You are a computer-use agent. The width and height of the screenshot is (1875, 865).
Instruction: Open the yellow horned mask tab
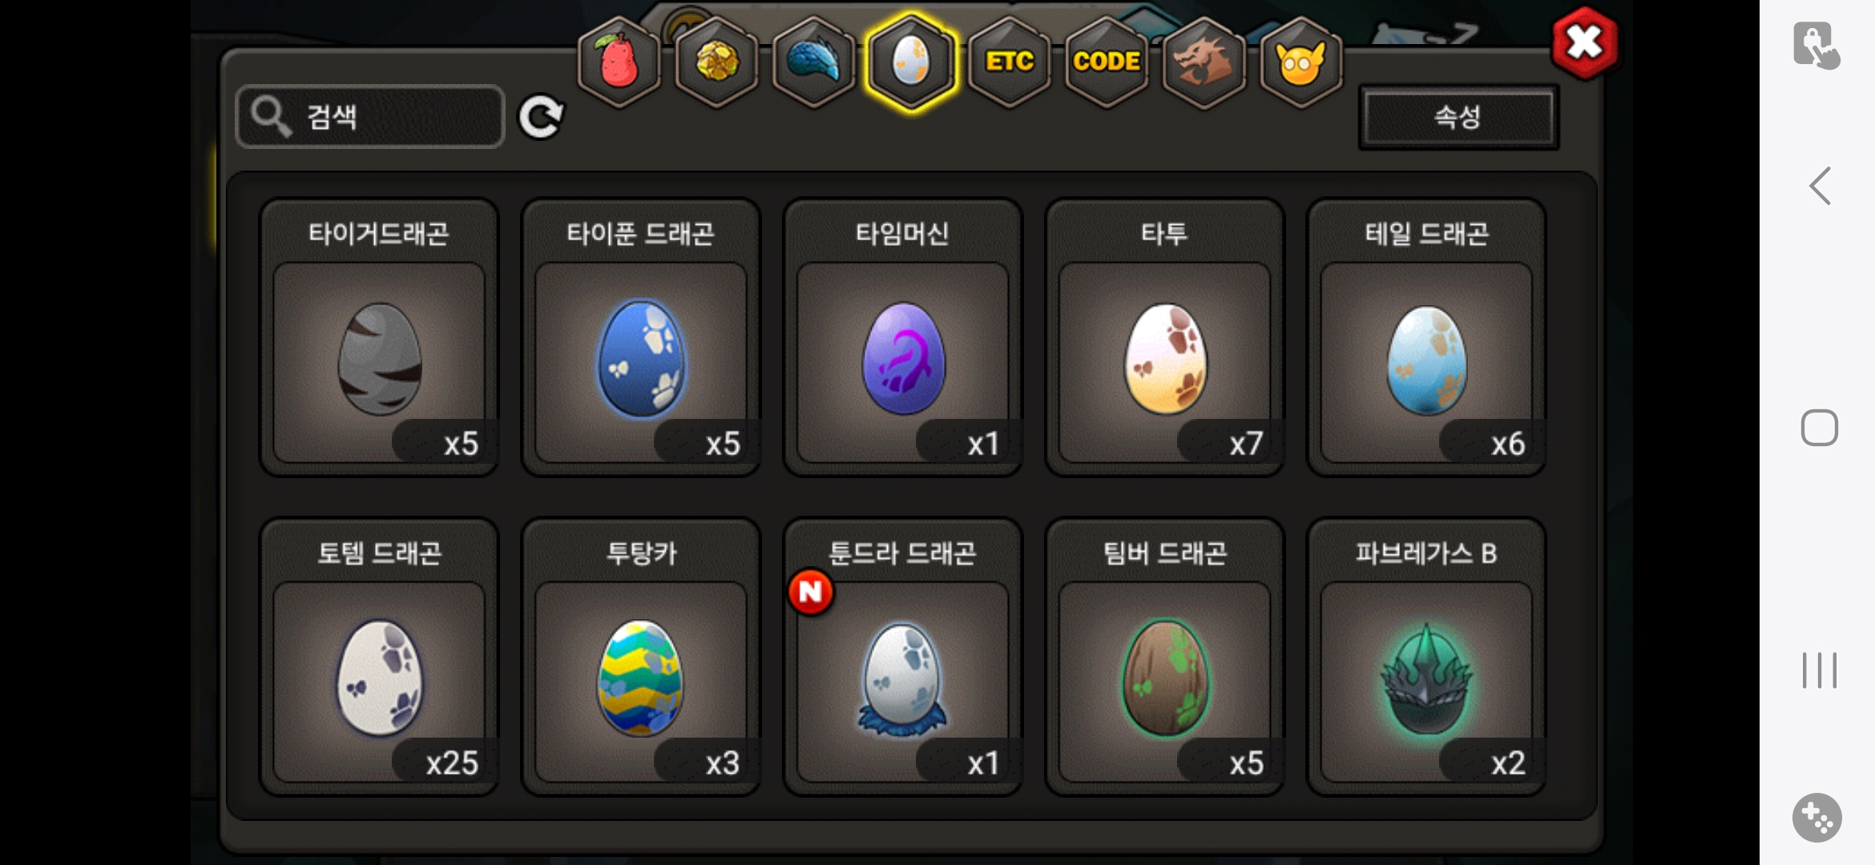[1300, 62]
